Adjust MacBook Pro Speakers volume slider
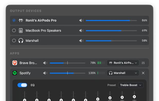 click(x=111, y=31)
